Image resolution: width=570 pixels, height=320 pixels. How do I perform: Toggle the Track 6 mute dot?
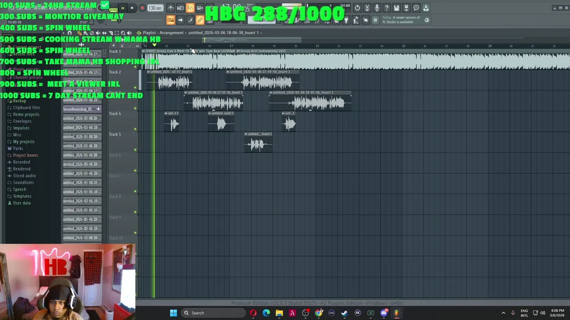click(135, 170)
